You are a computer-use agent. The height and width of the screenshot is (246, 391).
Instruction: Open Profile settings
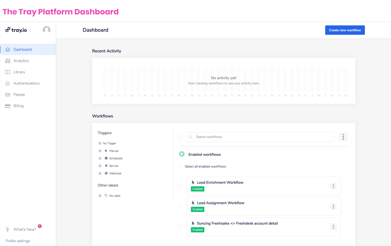pyautogui.click(x=18, y=241)
